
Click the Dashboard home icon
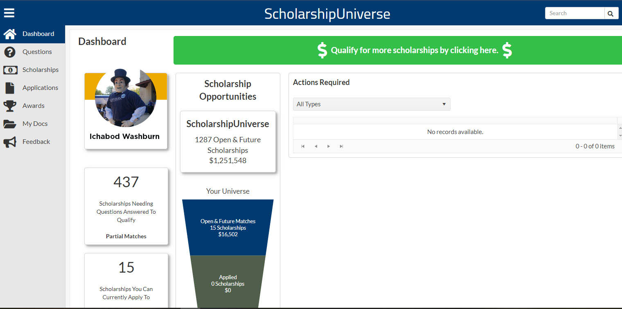[x=10, y=34]
